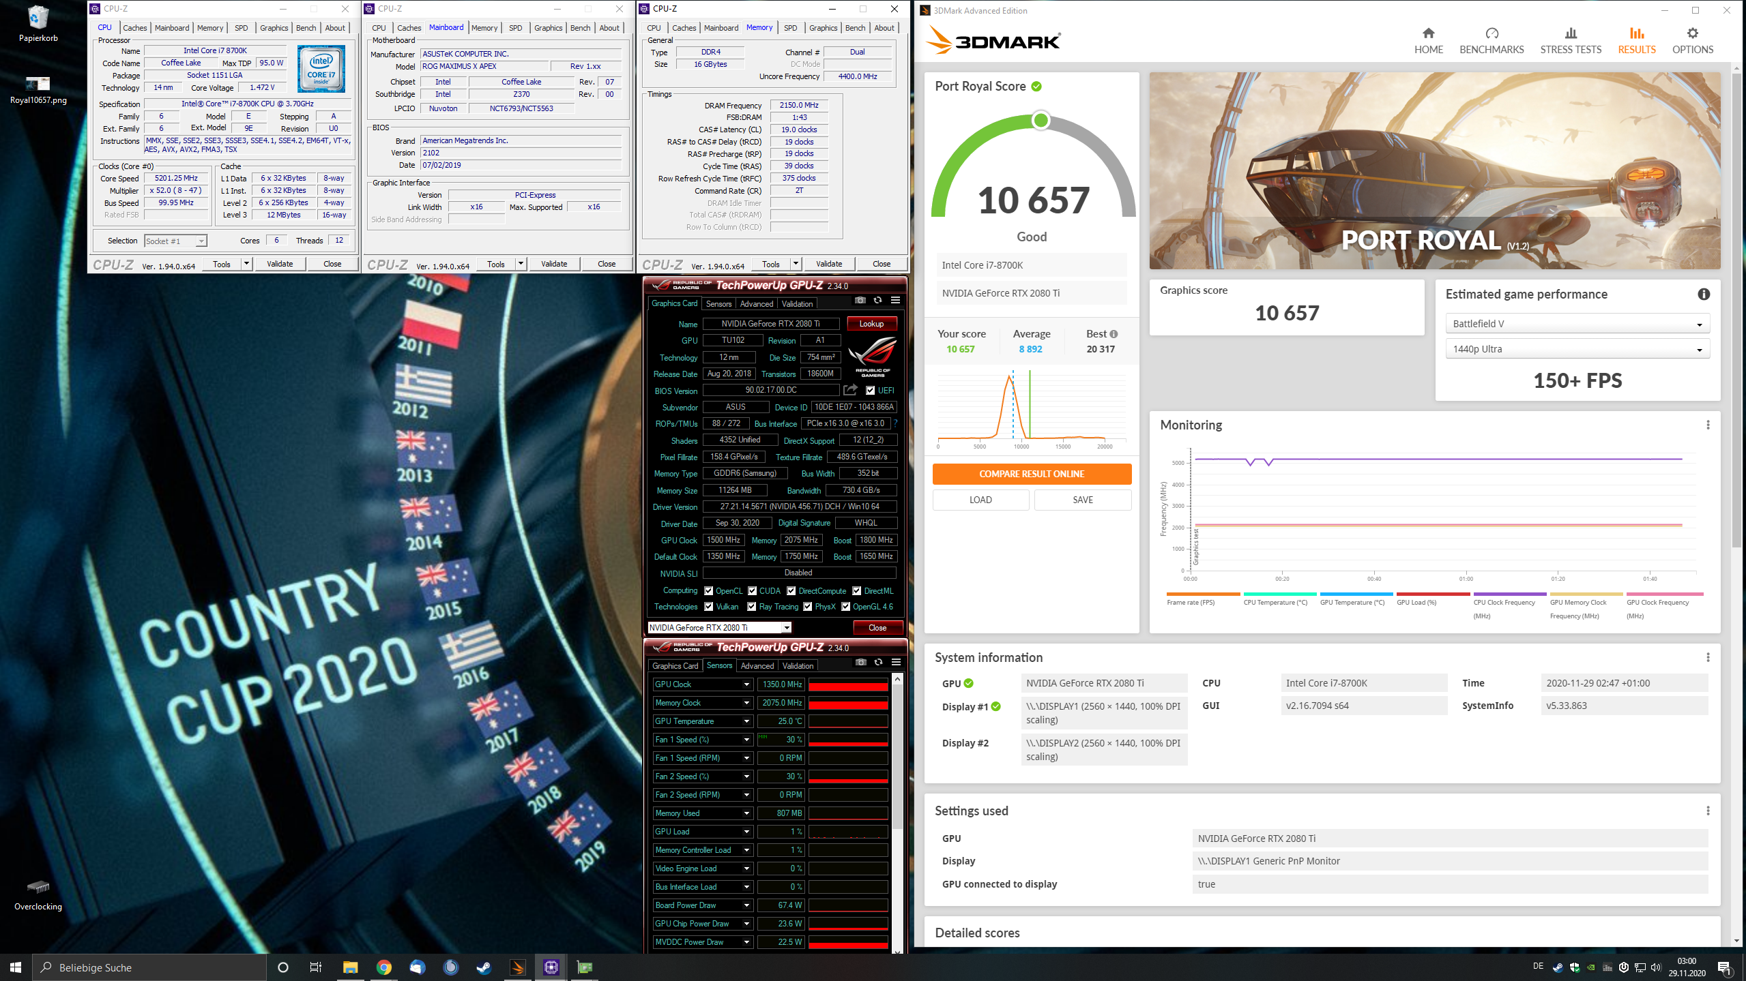
Task: Click the Port Royal score gauge marker
Action: (1041, 121)
